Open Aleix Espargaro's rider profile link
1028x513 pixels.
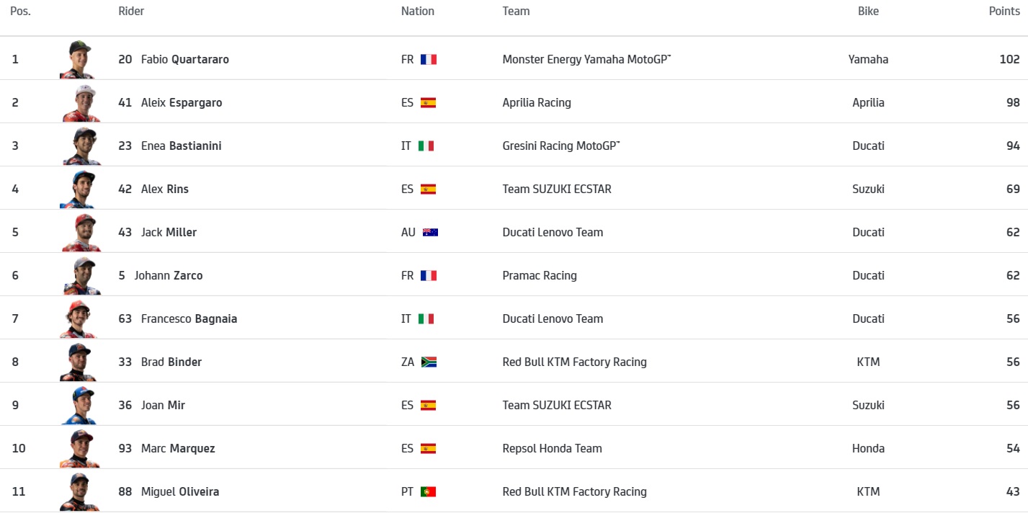click(181, 102)
